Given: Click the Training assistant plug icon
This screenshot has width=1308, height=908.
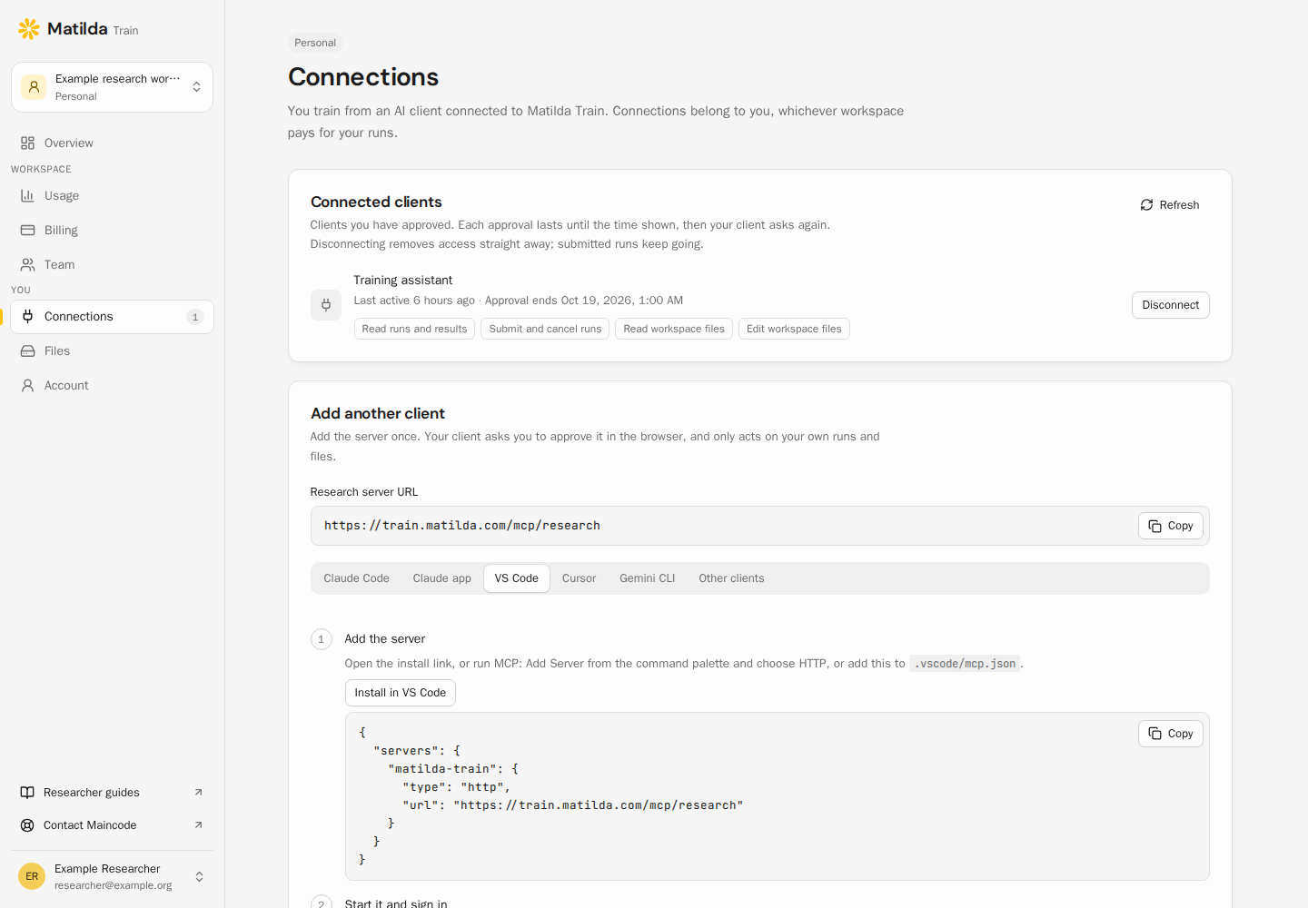Looking at the screenshot, I should pos(326,305).
